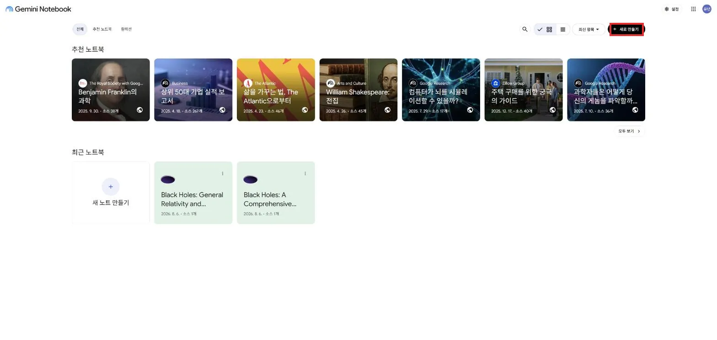
Task: Click globe icon on 상위 50대 기업 card
Action: [222, 110]
